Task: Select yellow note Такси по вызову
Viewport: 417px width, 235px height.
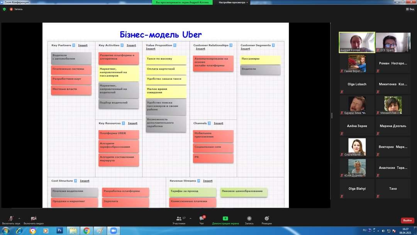Action: tap(166, 60)
